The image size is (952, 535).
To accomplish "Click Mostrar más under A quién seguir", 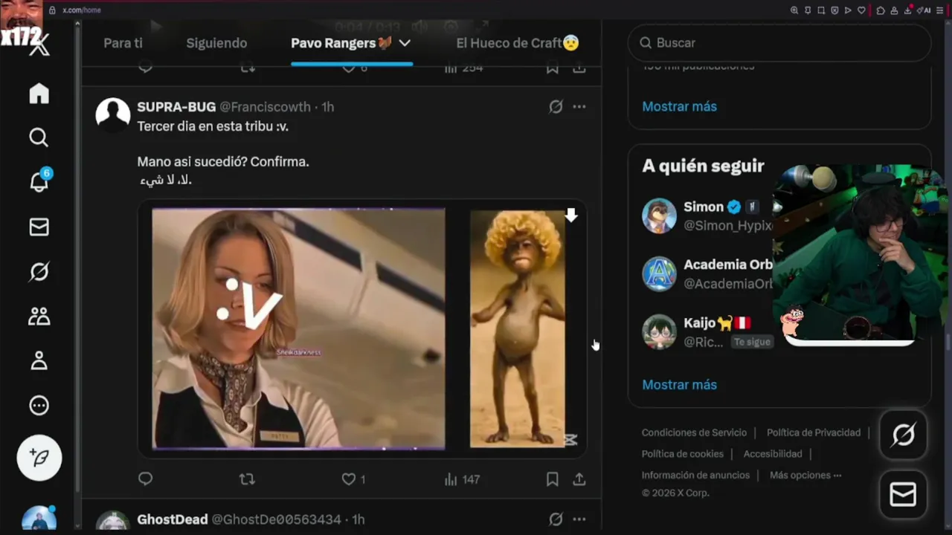I will coord(679,385).
